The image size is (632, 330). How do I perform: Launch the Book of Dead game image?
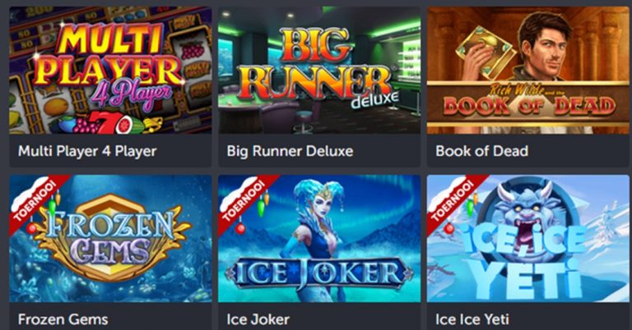coord(528,70)
